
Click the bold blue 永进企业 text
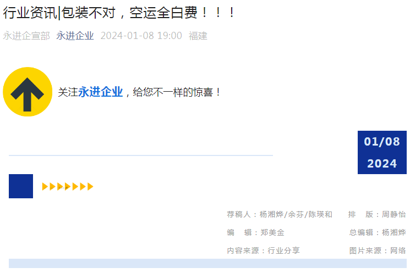pyautogui.click(x=100, y=92)
